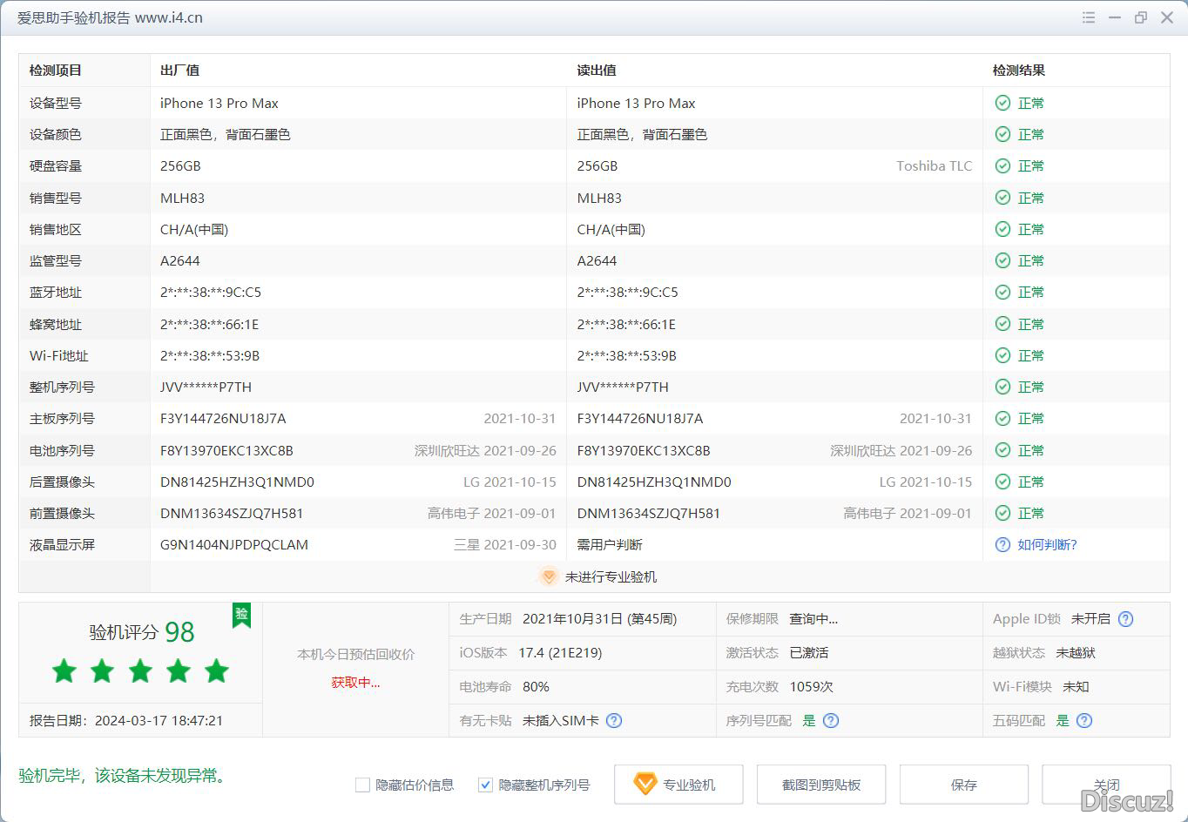Click the 检测结果 column header
This screenshot has width=1188, height=822.
click(x=1019, y=71)
